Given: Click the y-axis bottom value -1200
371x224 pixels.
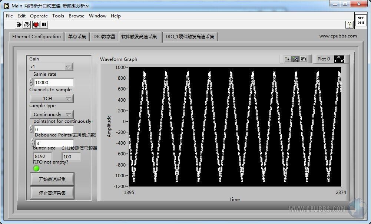Looking at the screenshot, I should tap(120, 186).
